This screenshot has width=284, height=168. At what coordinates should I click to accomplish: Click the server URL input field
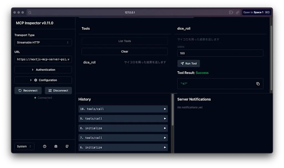pos(43,59)
